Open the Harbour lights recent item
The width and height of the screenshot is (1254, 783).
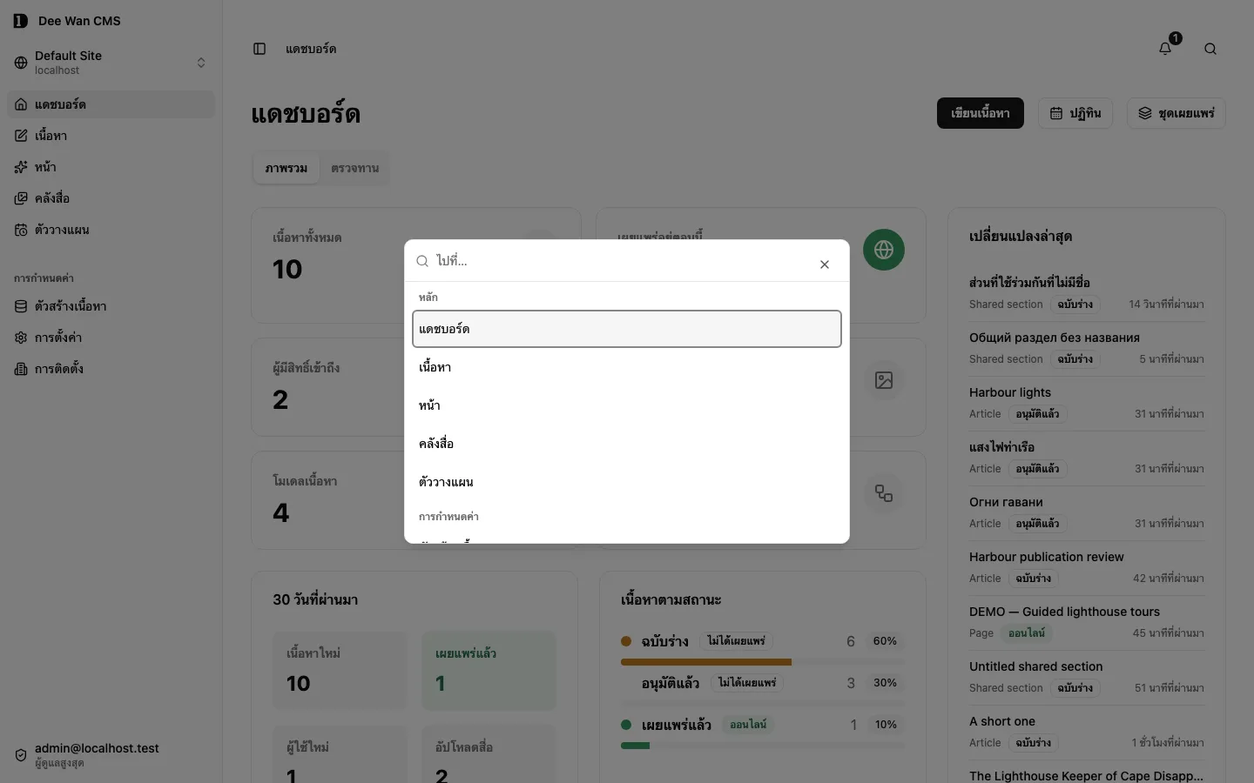[1087, 403]
